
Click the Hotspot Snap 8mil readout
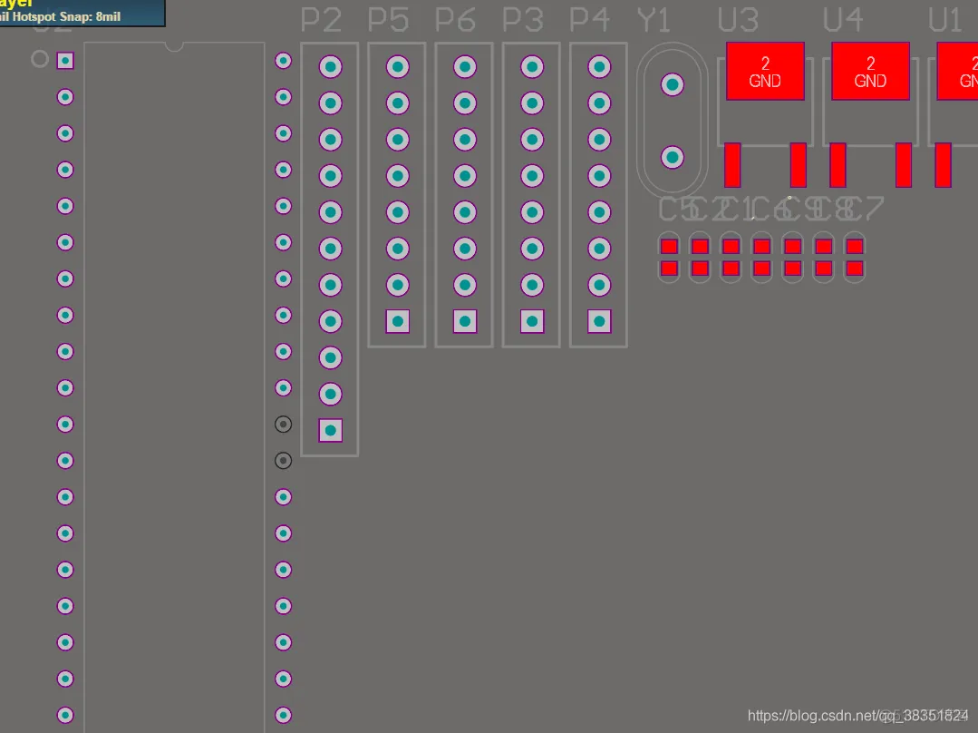[x=66, y=17]
